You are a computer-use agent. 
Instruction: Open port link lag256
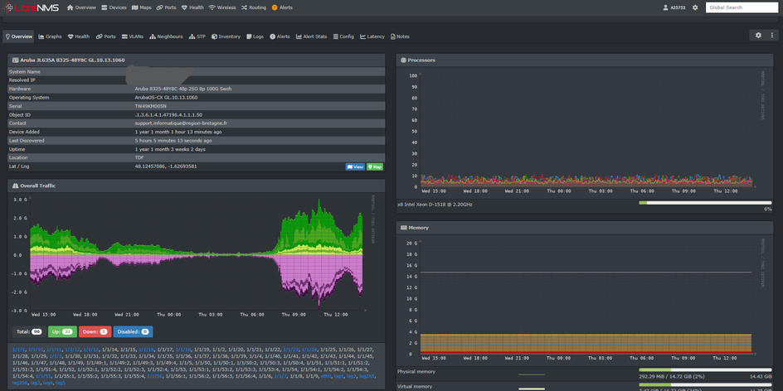coord(20,383)
